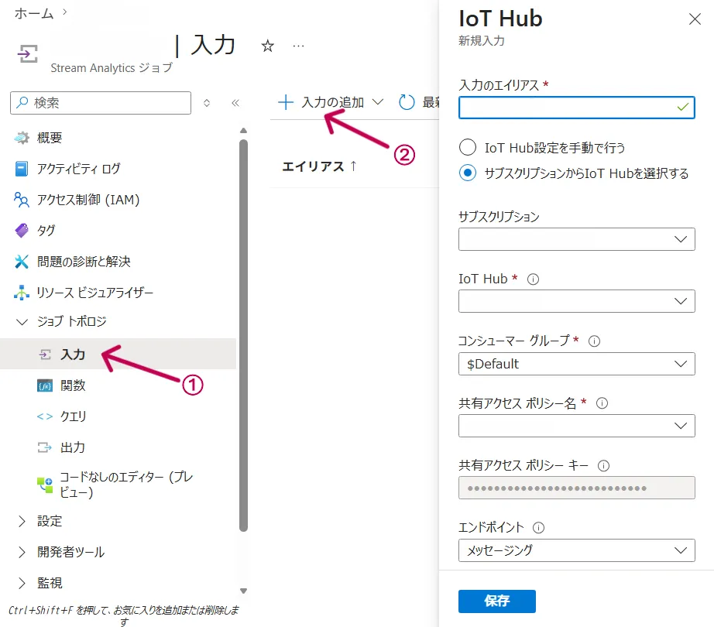Click the 保存 save button
The image size is (714, 627).
(497, 601)
